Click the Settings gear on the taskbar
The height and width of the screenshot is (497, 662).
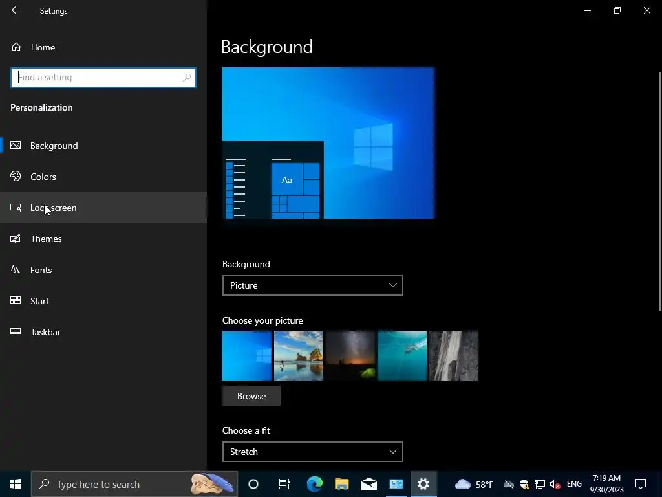pyautogui.click(x=423, y=484)
